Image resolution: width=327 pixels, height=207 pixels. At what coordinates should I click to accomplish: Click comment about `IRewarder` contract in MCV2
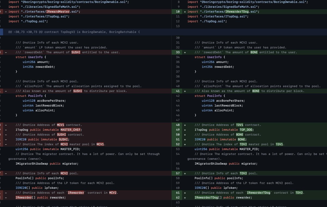pyautogui.click(x=67, y=193)
